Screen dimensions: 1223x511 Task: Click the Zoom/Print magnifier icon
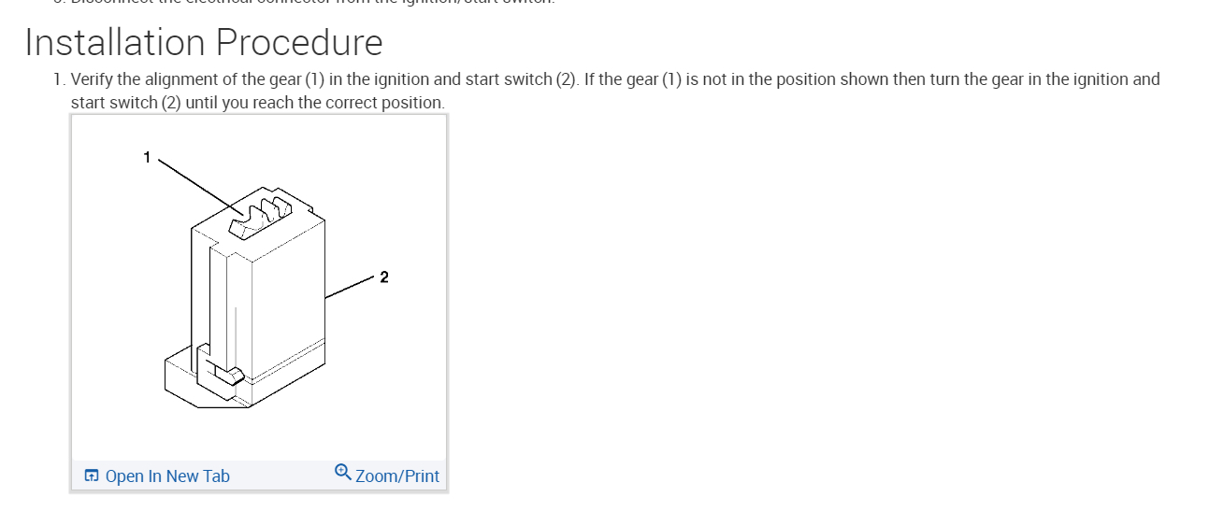coord(343,473)
